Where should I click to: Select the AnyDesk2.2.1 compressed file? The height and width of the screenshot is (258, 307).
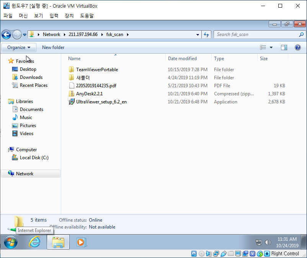(x=89, y=94)
